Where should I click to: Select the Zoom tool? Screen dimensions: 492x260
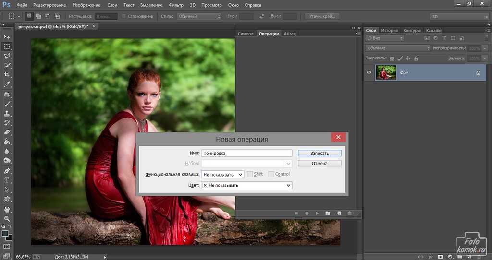[x=7, y=218]
